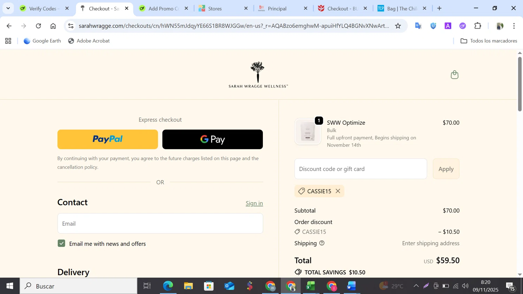Image resolution: width=523 pixels, height=294 pixels.
Task: Show hidden system tray icons
Action: tap(416, 286)
